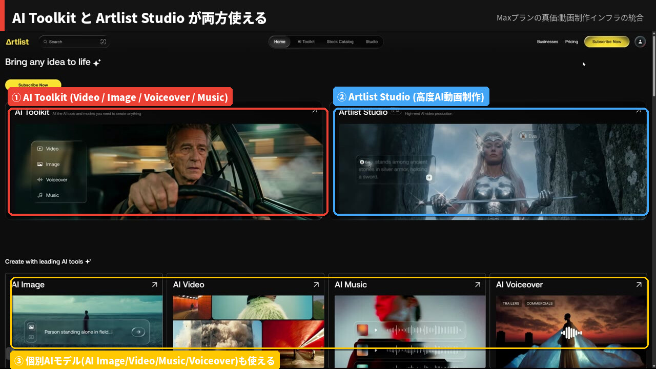Click the Eva character tag on Studio image
The height and width of the screenshot is (369, 656).
click(x=529, y=136)
